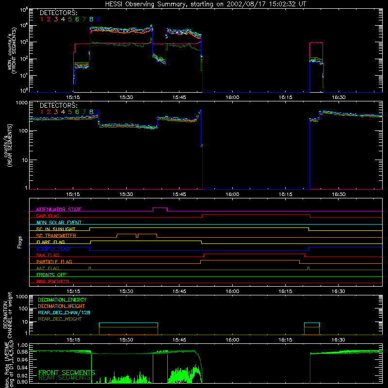Click the REAR_DEC_WEIGHT legend entry

click(x=60, y=319)
